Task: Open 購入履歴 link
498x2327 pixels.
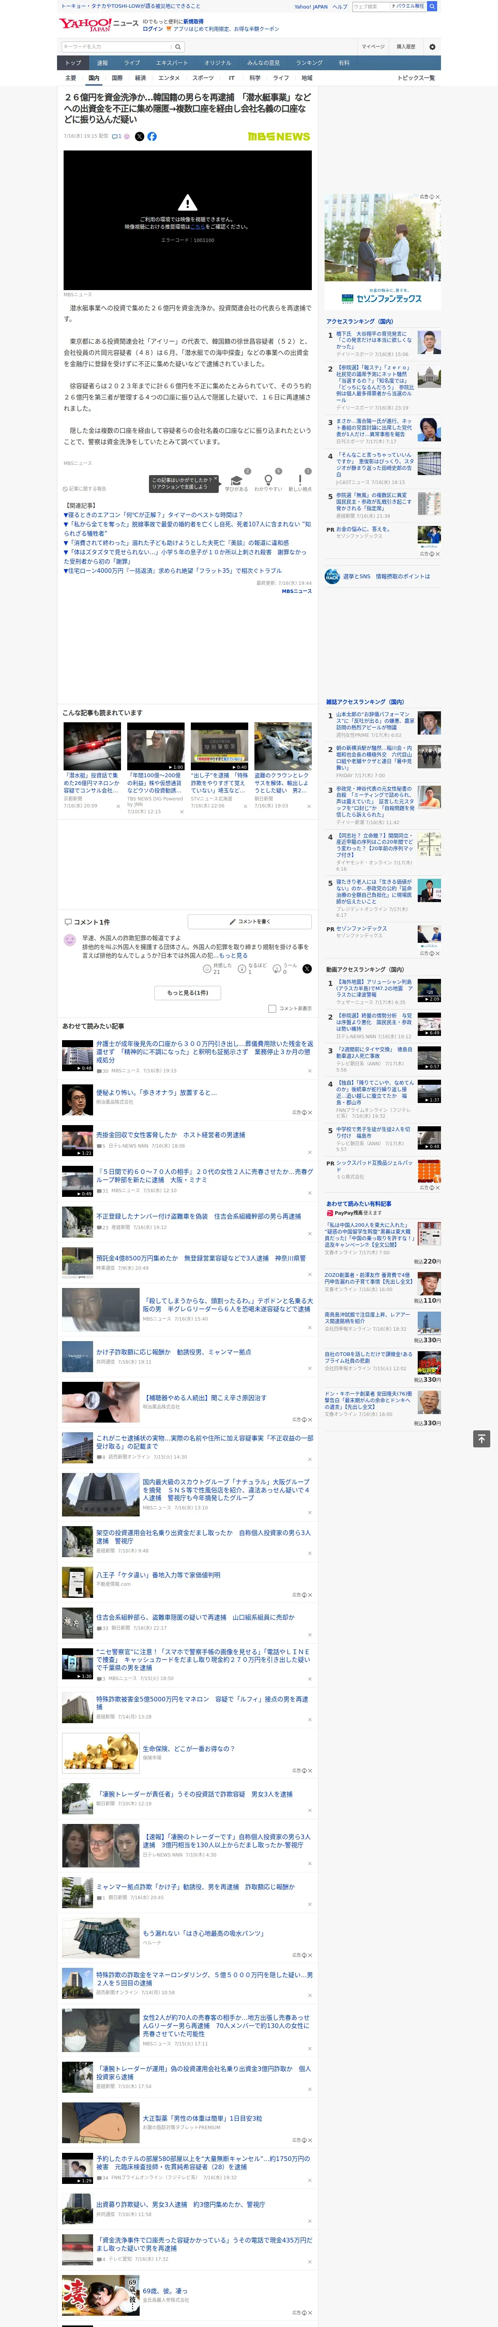Action: pos(406,47)
